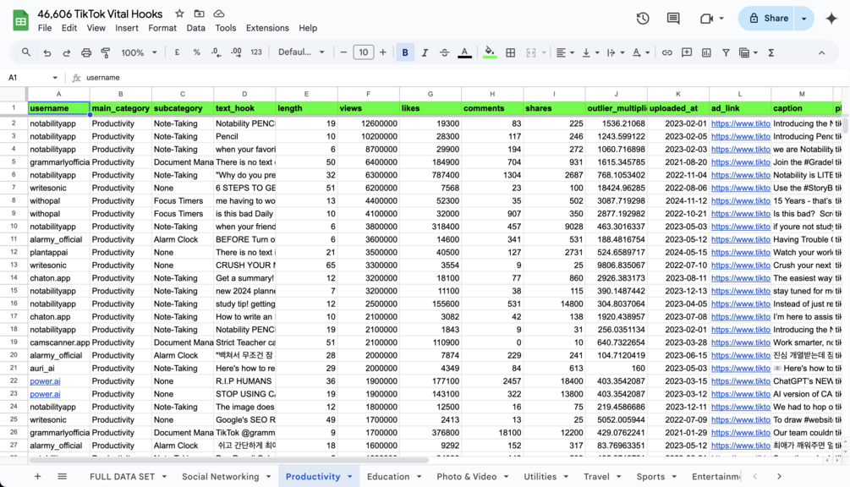Image resolution: width=850 pixels, height=487 pixels.
Task: Toggle bold formatting
Action: coord(405,52)
